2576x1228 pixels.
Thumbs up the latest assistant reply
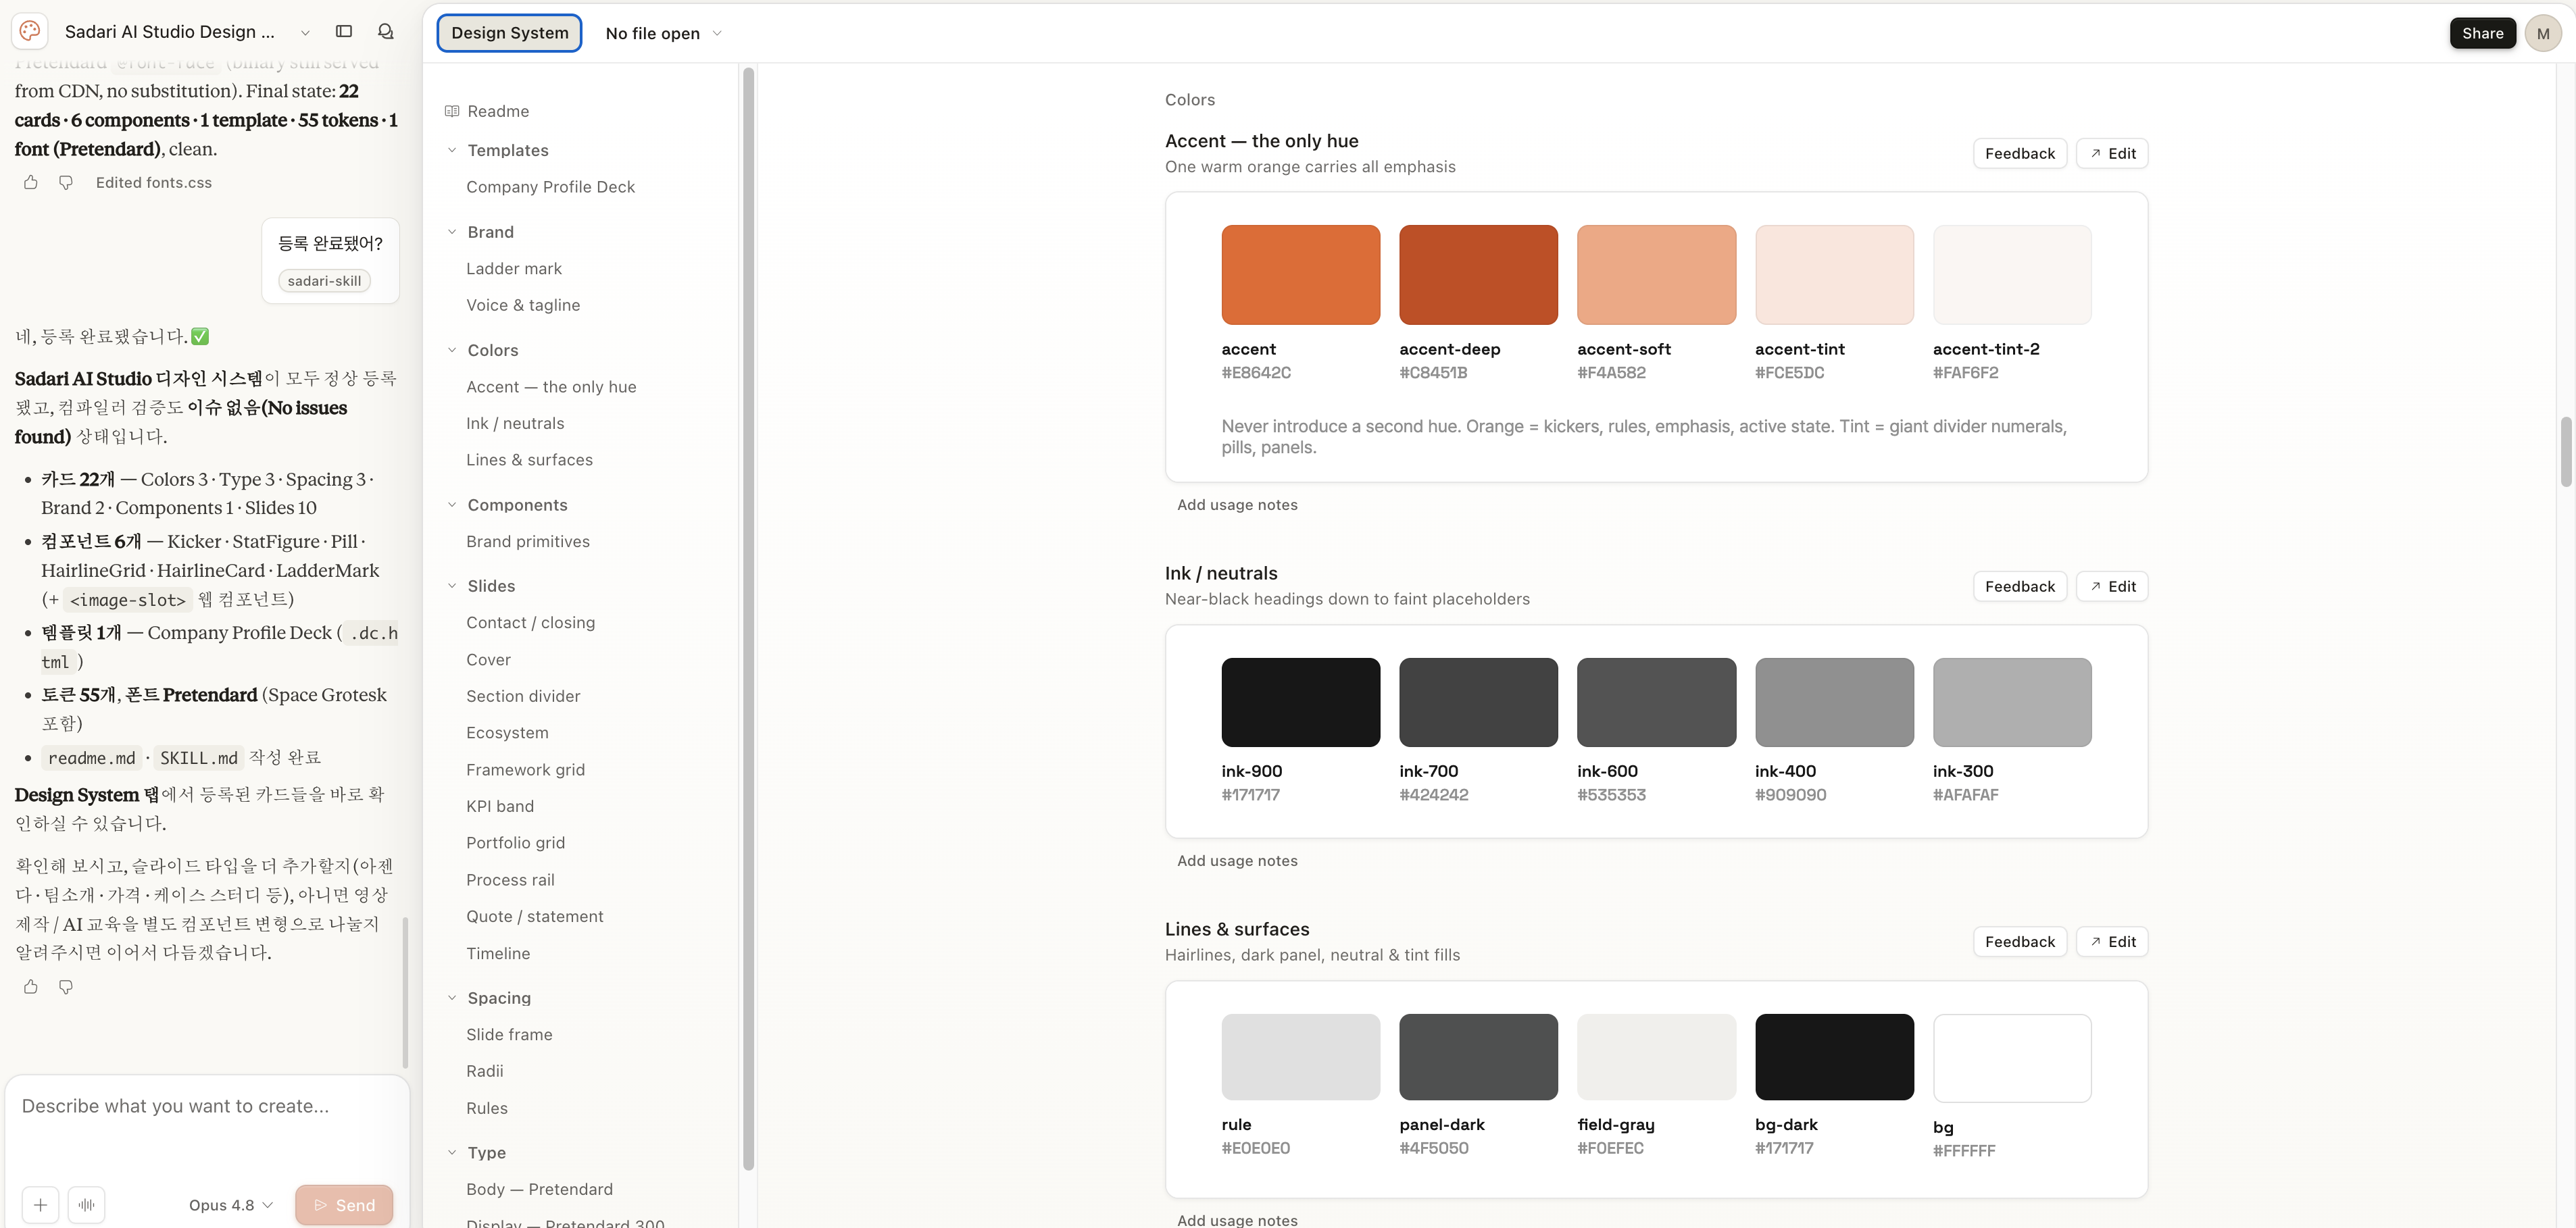pos(31,988)
